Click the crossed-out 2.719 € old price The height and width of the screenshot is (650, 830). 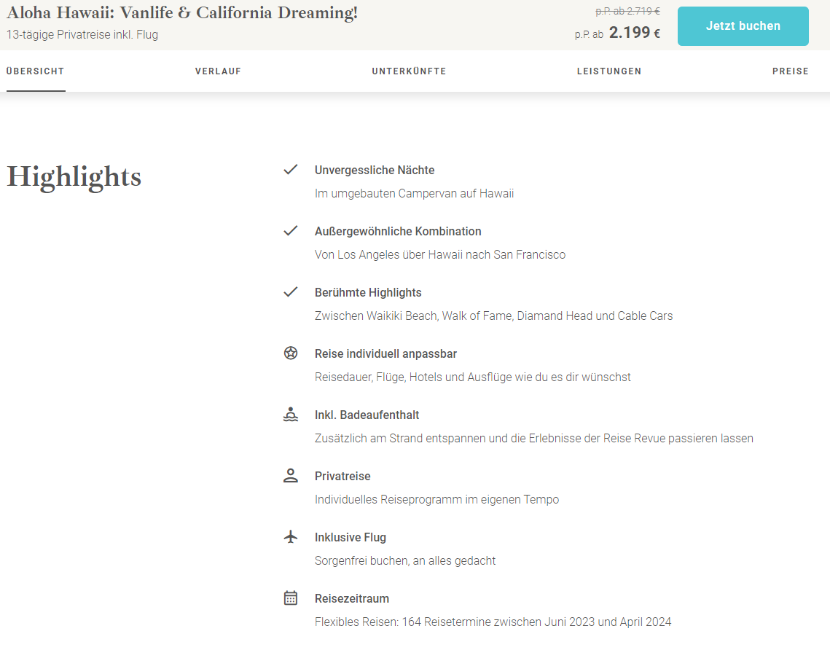pyautogui.click(x=628, y=11)
